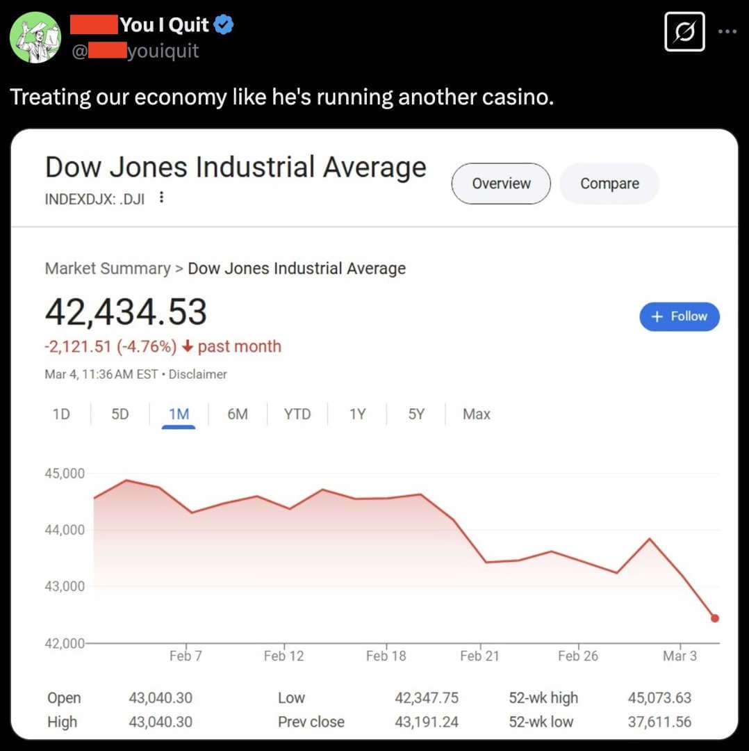
Task: Click the Feb 18 marker on the chart axis
Action: click(x=386, y=655)
